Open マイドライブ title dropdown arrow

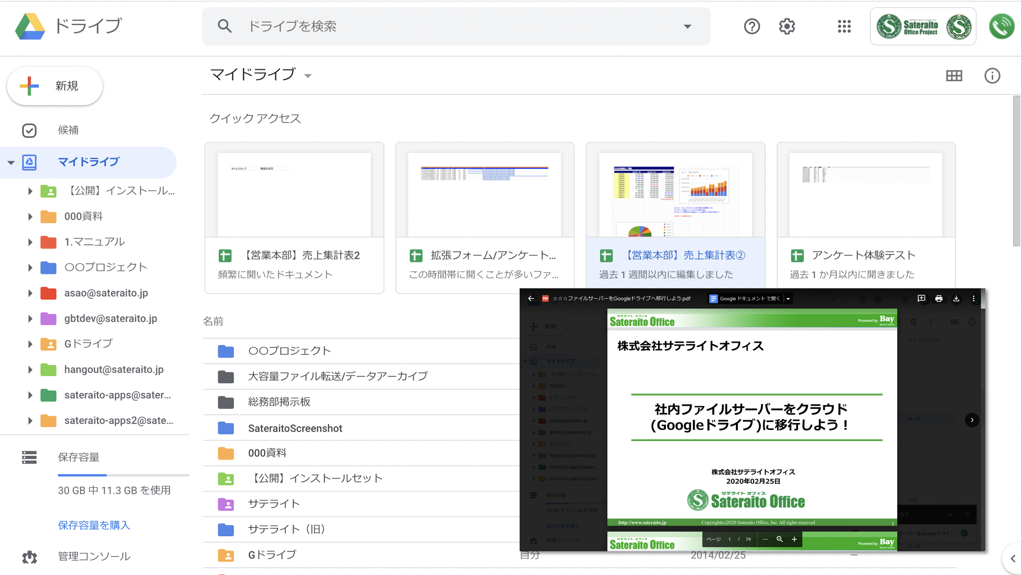click(308, 76)
